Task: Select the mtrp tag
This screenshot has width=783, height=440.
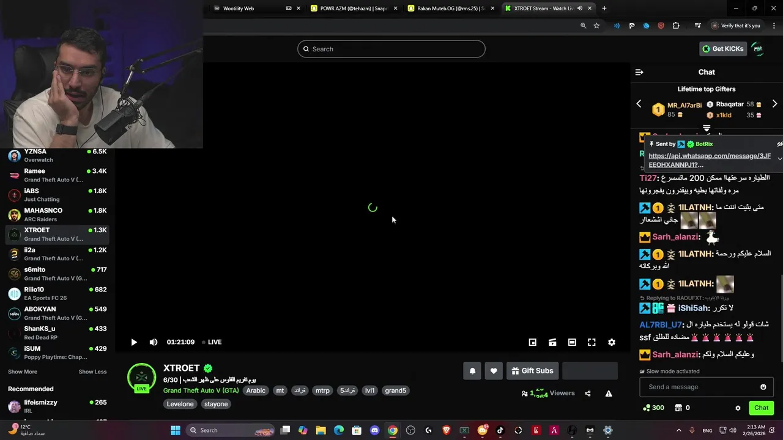Action: (x=322, y=391)
